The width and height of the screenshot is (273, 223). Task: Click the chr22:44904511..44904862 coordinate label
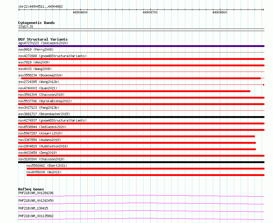[40, 6]
